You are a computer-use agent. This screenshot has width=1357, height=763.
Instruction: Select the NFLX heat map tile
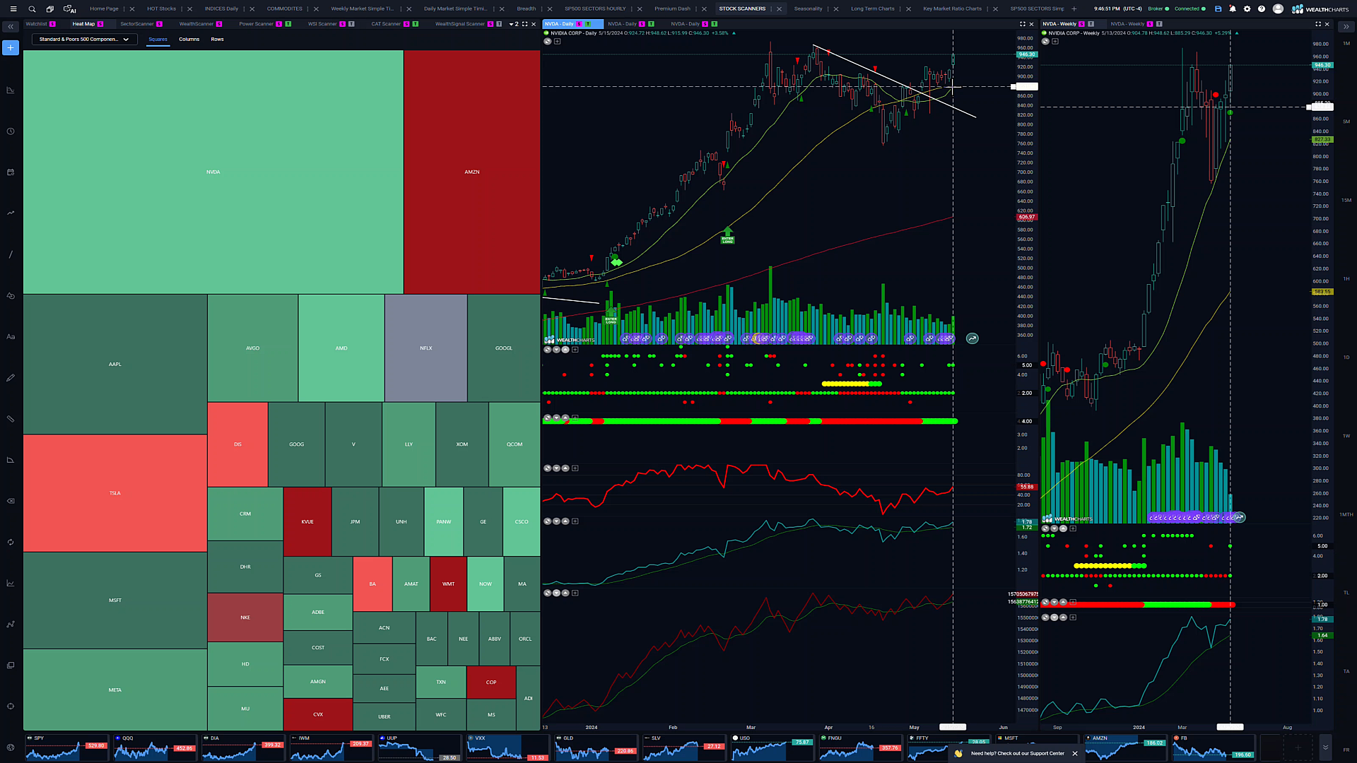point(425,348)
